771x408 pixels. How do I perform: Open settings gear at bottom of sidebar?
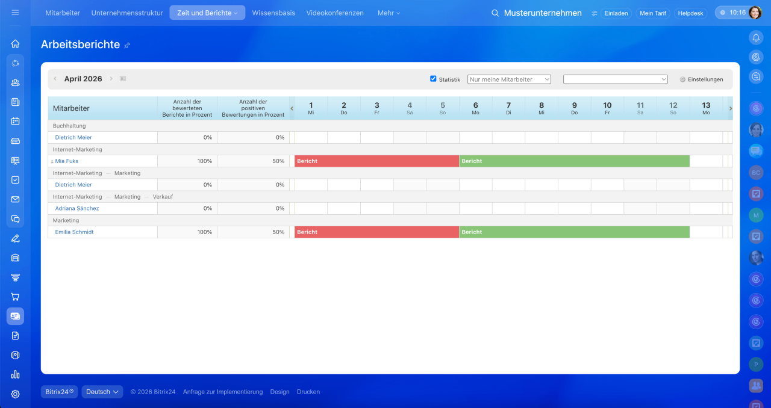15,394
